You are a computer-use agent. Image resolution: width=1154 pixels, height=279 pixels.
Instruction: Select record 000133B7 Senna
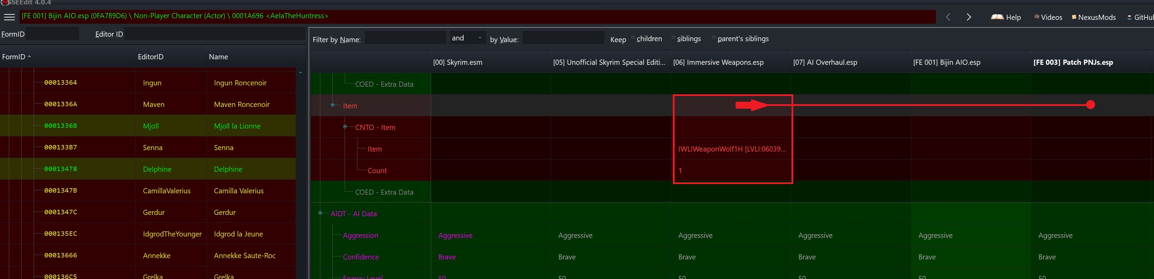click(x=148, y=147)
